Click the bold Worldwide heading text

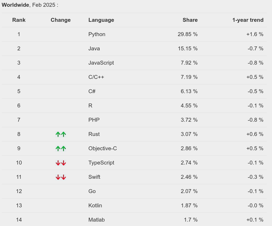point(15,5)
